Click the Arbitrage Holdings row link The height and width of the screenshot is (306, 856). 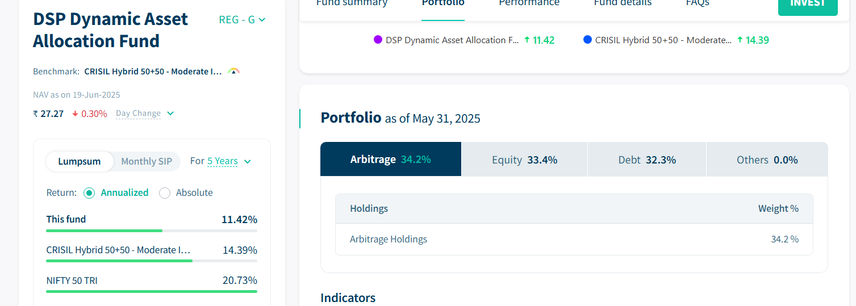[x=389, y=239]
